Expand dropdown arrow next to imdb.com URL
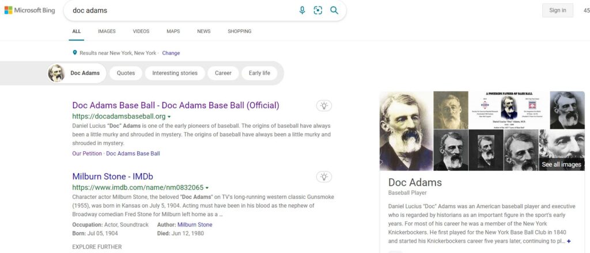The image size is (590, 253). coord(207,188)
